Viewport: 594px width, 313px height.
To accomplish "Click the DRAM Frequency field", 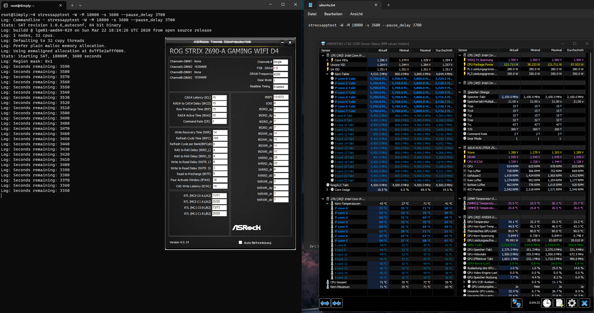I will (x=280, y=74).
